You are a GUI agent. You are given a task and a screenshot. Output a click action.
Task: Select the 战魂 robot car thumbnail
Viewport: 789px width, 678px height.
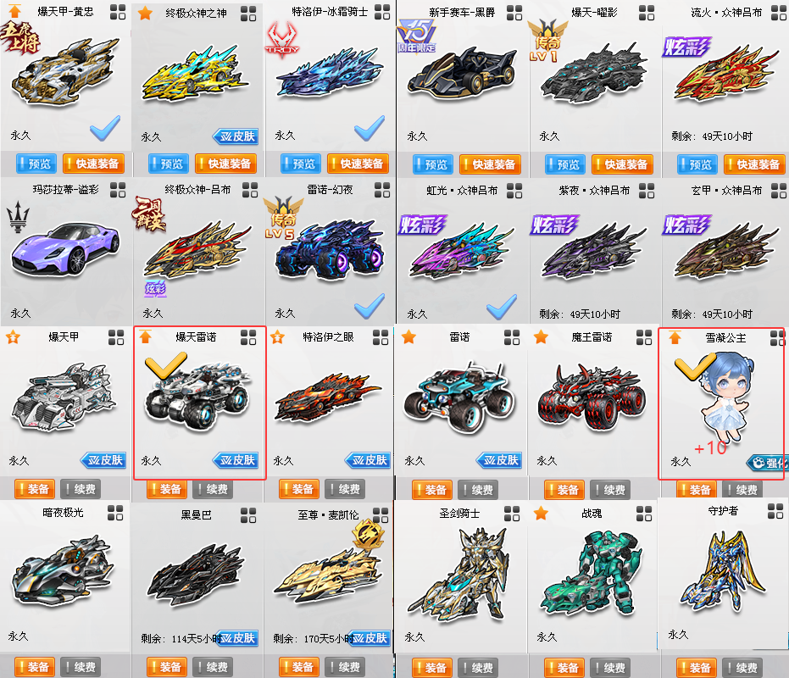pyautogui.click(x=592, y=571)
